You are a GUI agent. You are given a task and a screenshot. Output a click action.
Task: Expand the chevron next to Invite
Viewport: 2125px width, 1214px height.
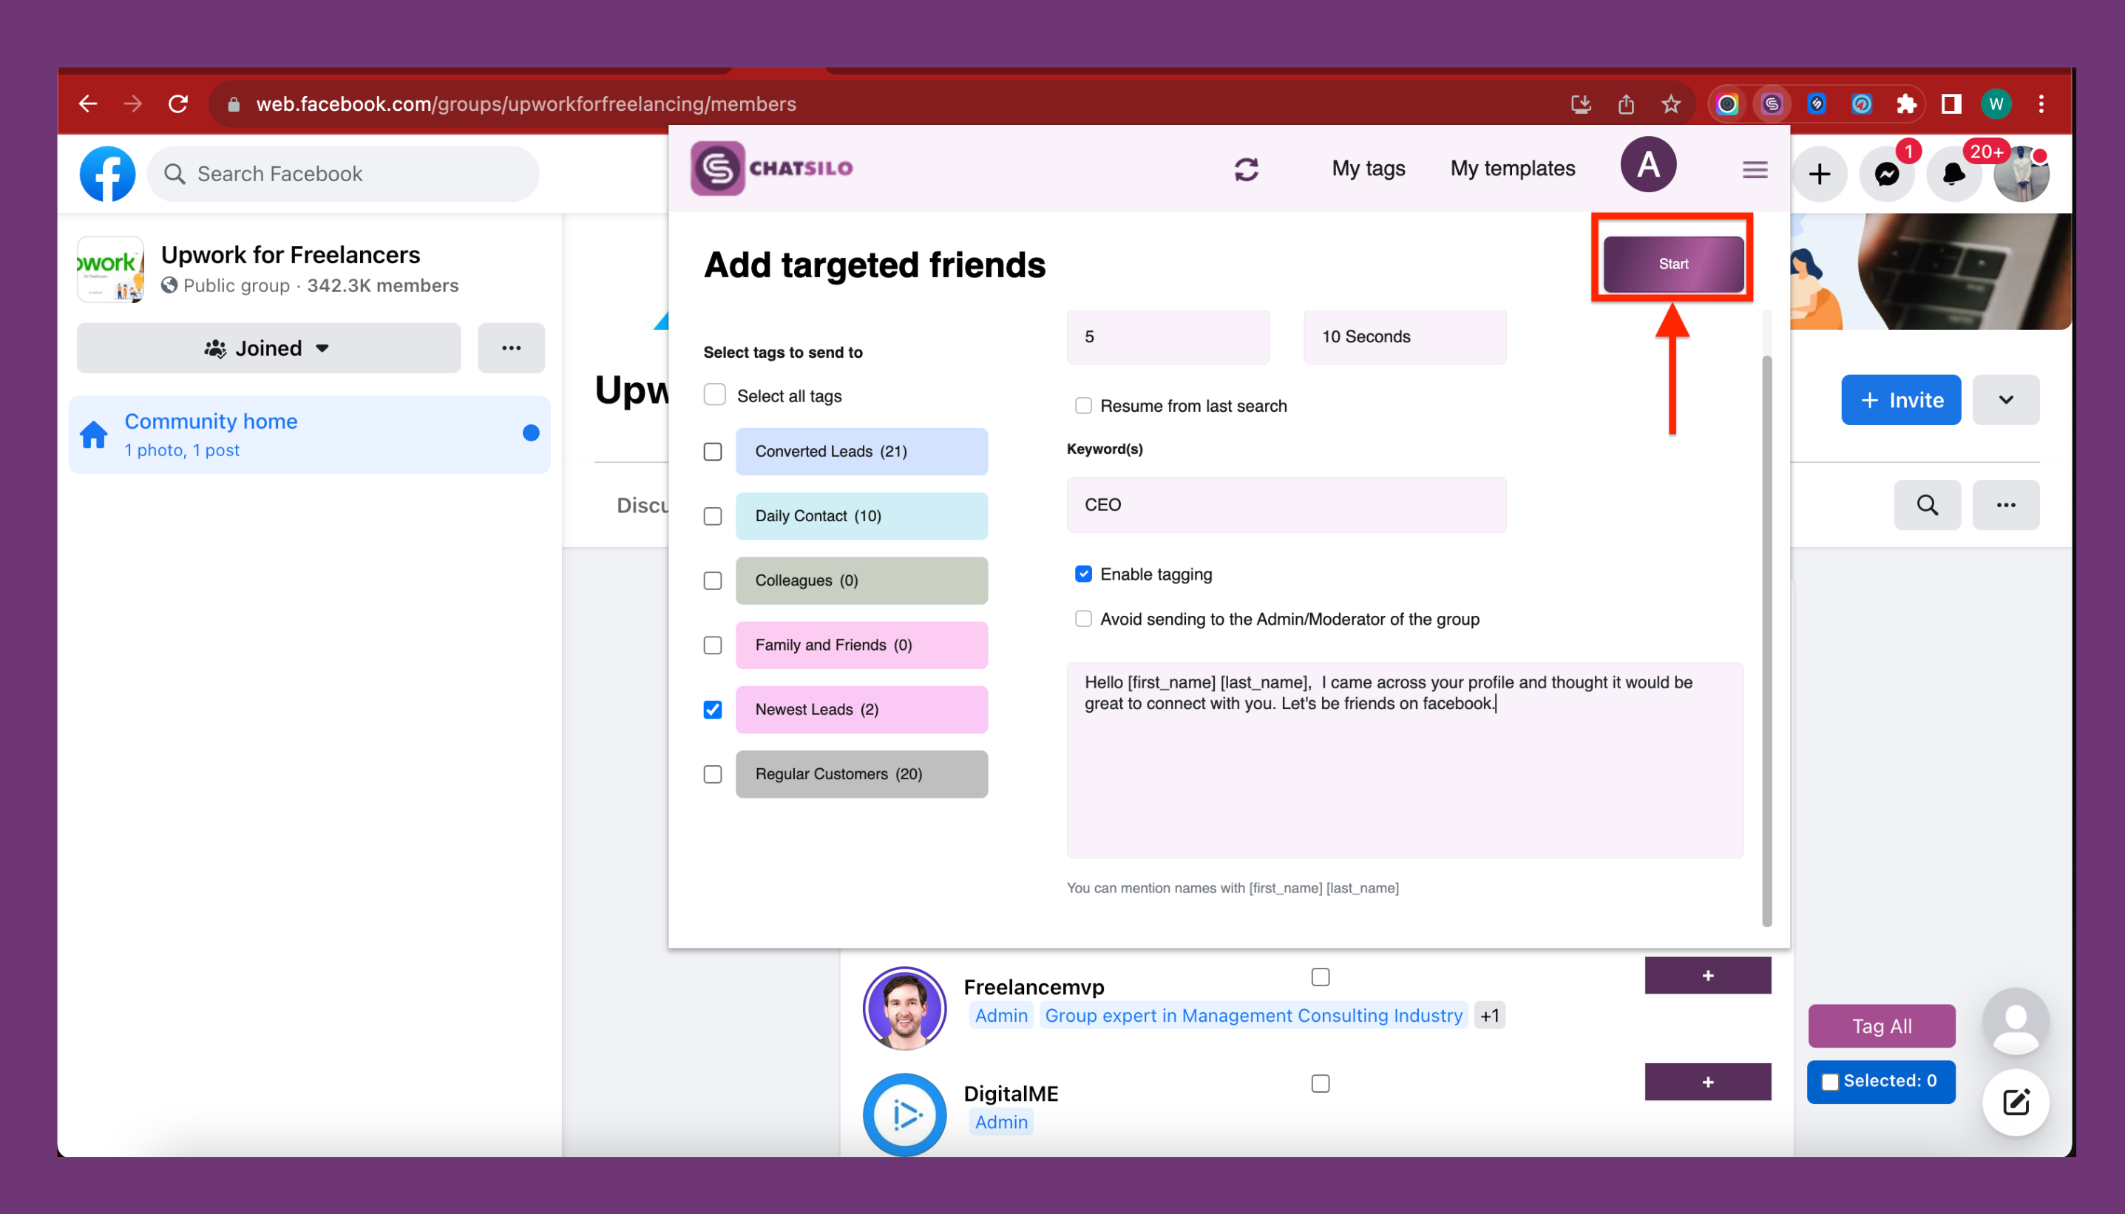tap(2005, 400)
